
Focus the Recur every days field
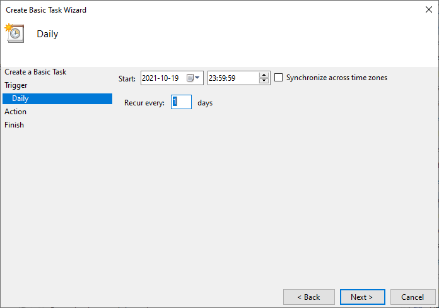tap(181, 102)
